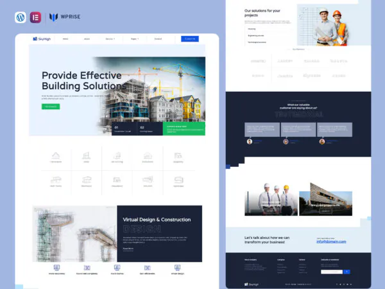Click the WordPress logo icon
This screenshot has height=289, width=385.
(20, 17)
